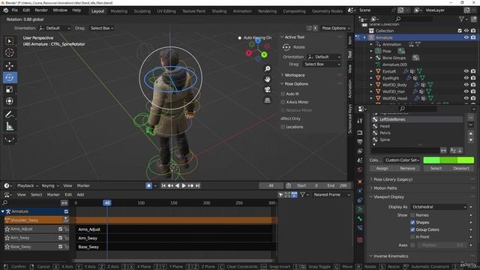Switch to the Shading workspace tab
This screenshot has width=480, height=270.
(x=219, y=11)
